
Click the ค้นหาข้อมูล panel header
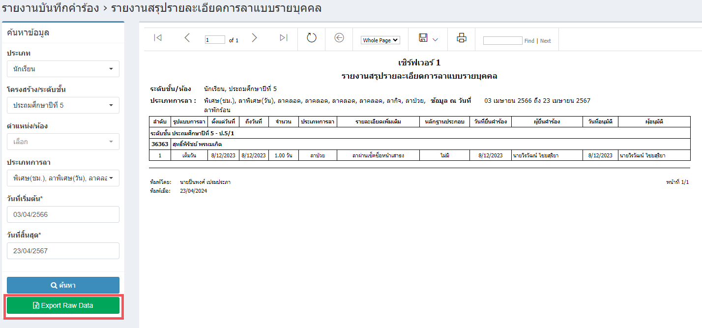28,33
